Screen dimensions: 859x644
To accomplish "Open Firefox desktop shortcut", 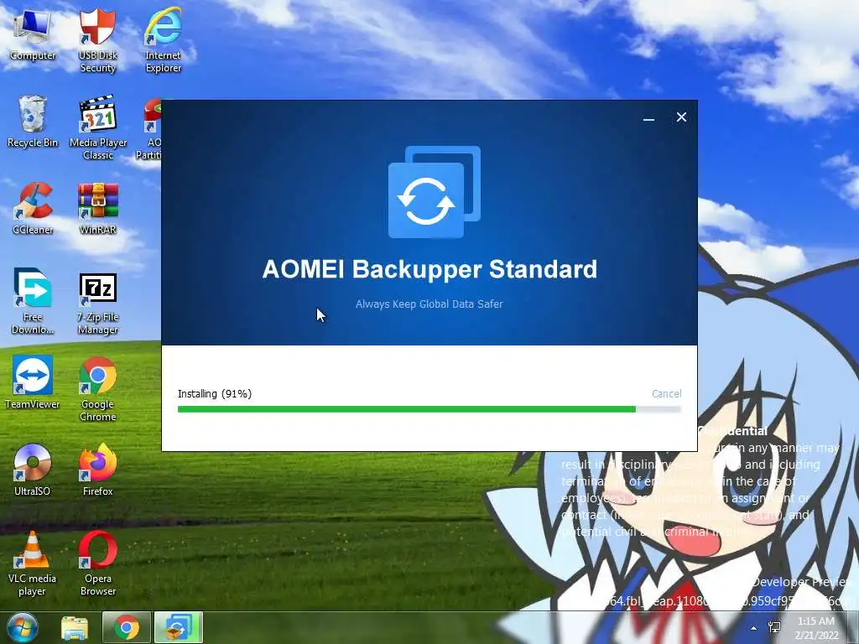I will [97, 470].
